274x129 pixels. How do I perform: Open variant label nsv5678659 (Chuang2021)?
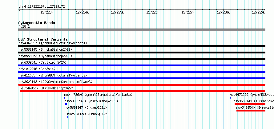(x=88, y=114)
